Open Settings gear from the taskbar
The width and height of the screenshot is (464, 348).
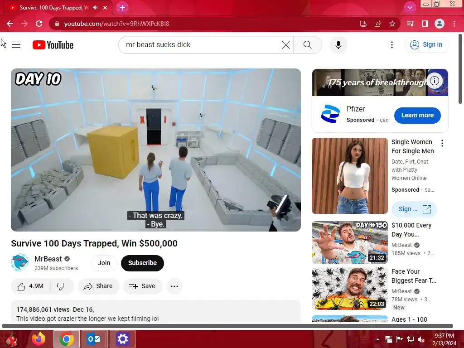(122, 339)
